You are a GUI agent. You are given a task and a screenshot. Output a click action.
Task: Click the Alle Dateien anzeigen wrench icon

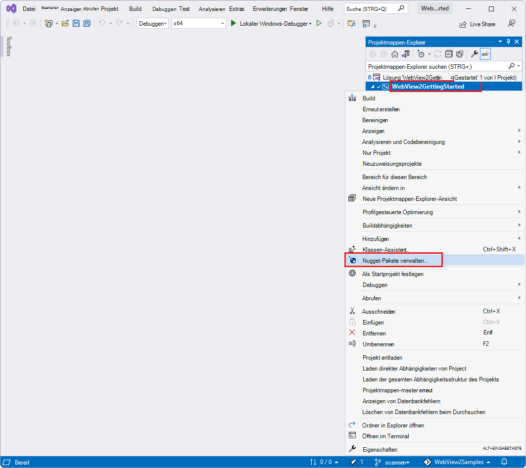point(475,53)
